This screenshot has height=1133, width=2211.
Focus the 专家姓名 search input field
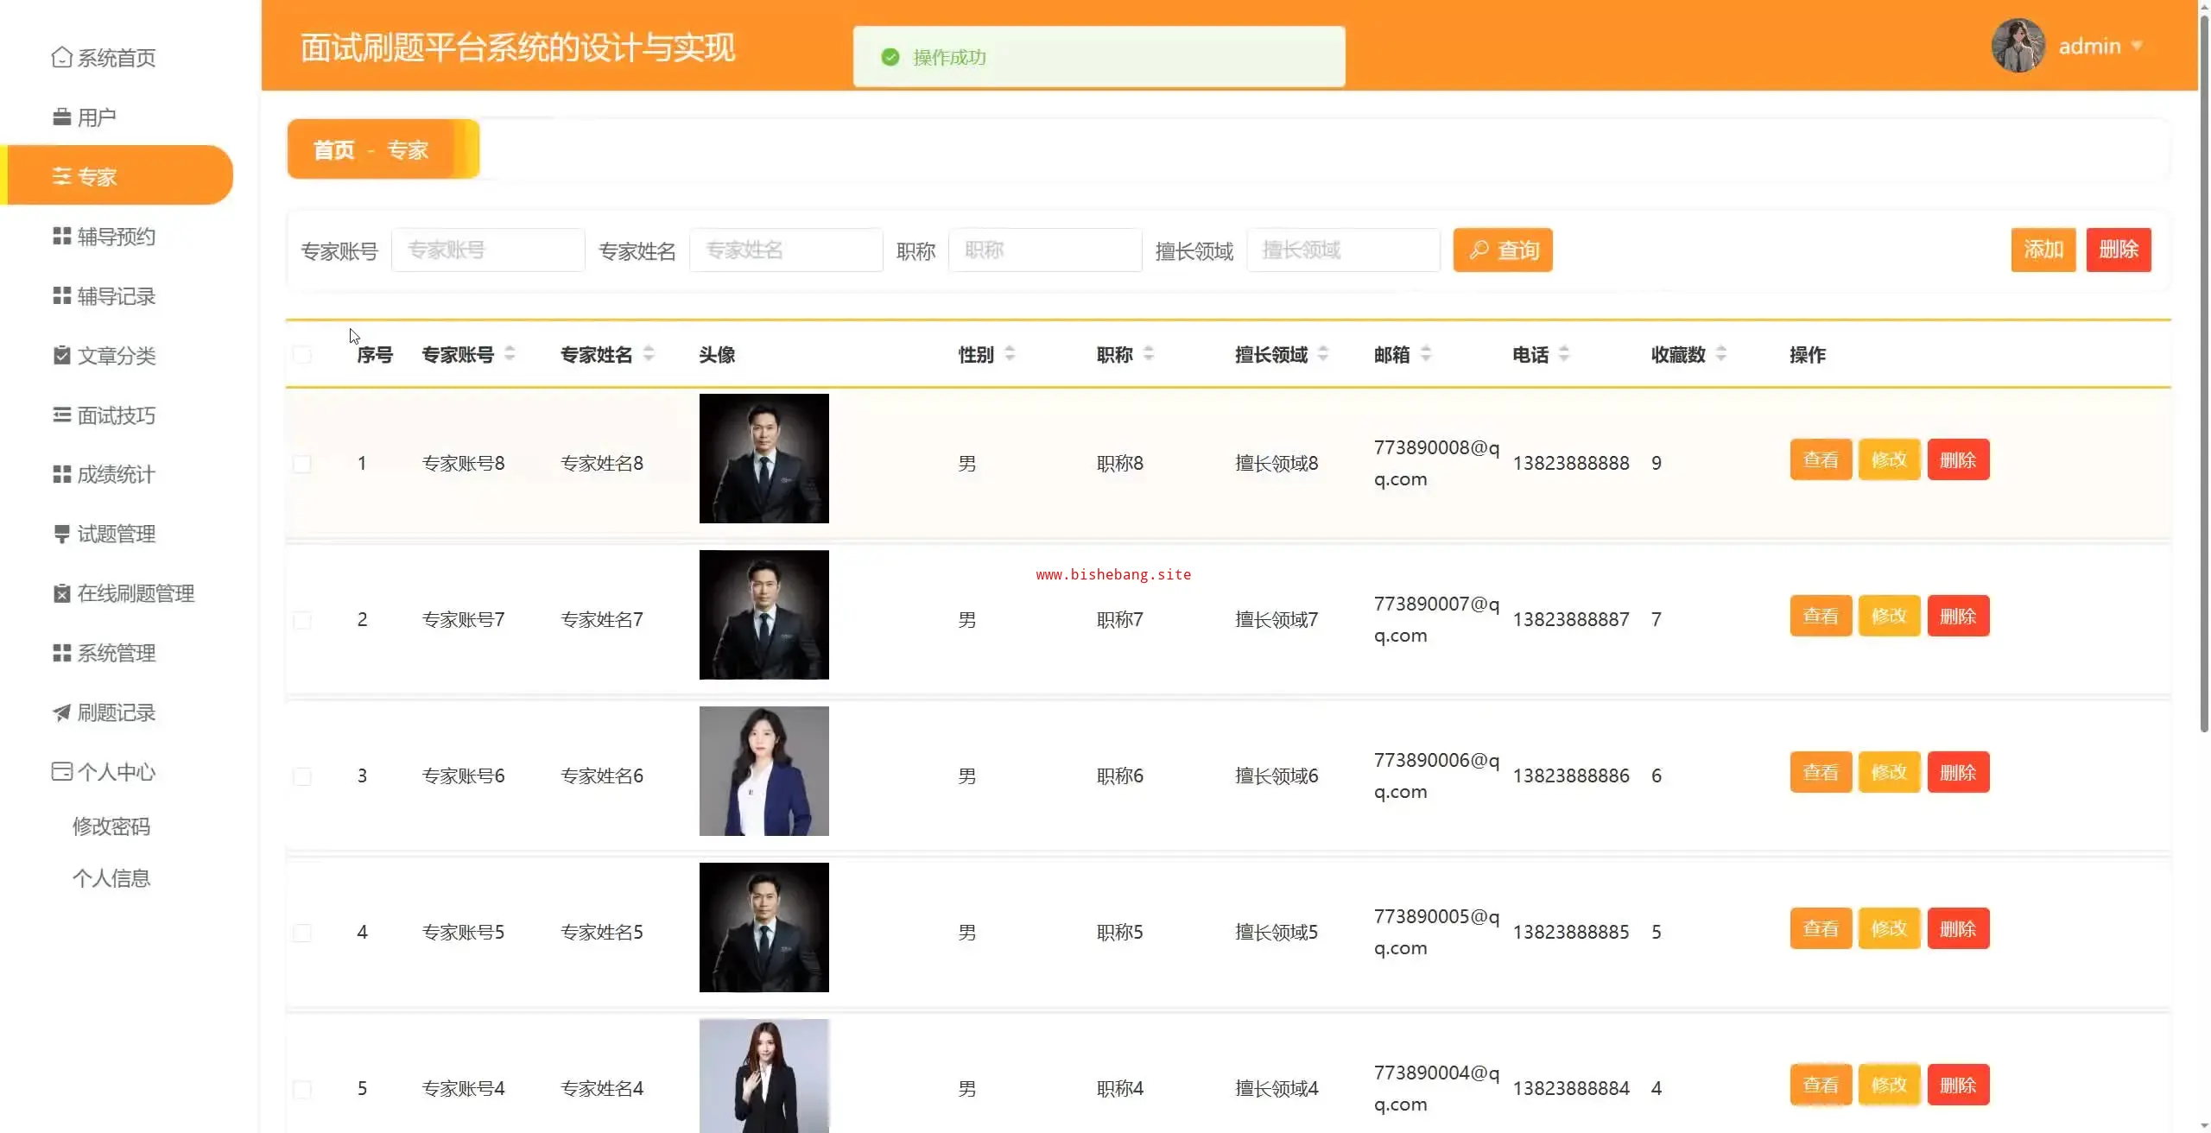click(785, 250)
